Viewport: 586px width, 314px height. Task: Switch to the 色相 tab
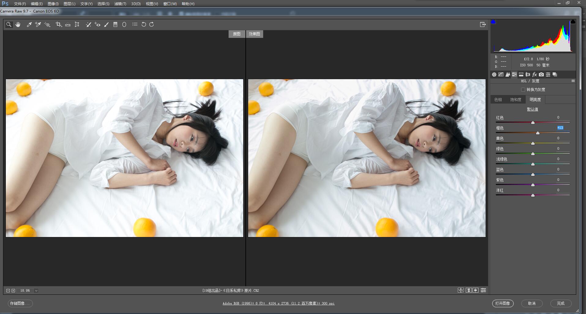[498, 100]
